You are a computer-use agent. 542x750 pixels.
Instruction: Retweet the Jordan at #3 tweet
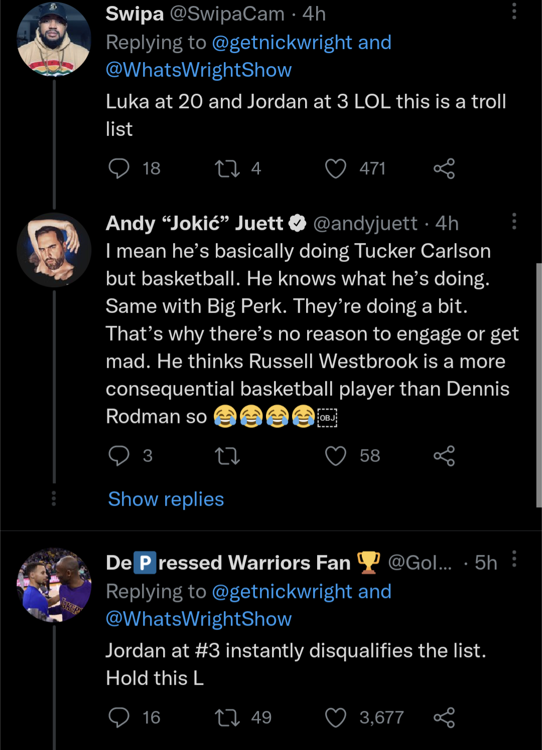click(227, 718)
